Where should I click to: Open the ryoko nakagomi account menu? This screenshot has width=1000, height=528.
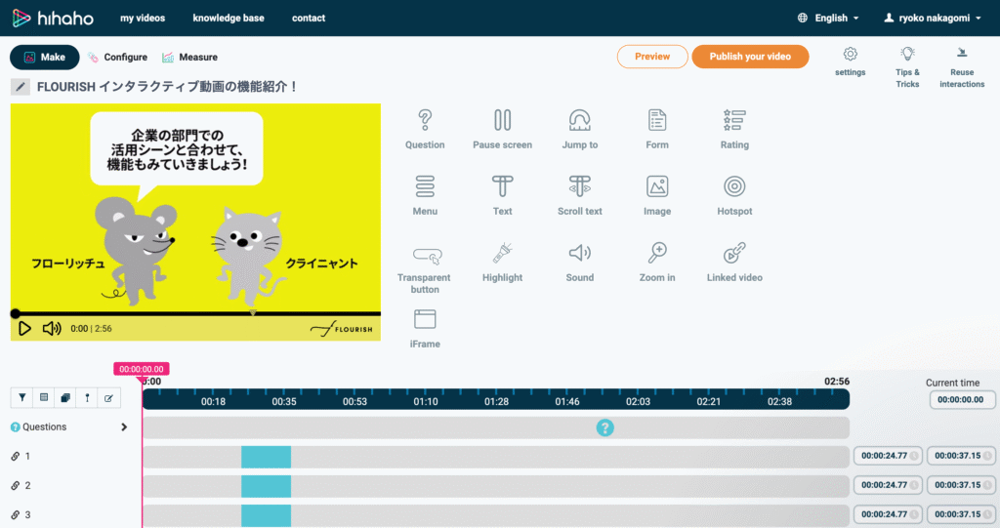(x=933, y=18)
